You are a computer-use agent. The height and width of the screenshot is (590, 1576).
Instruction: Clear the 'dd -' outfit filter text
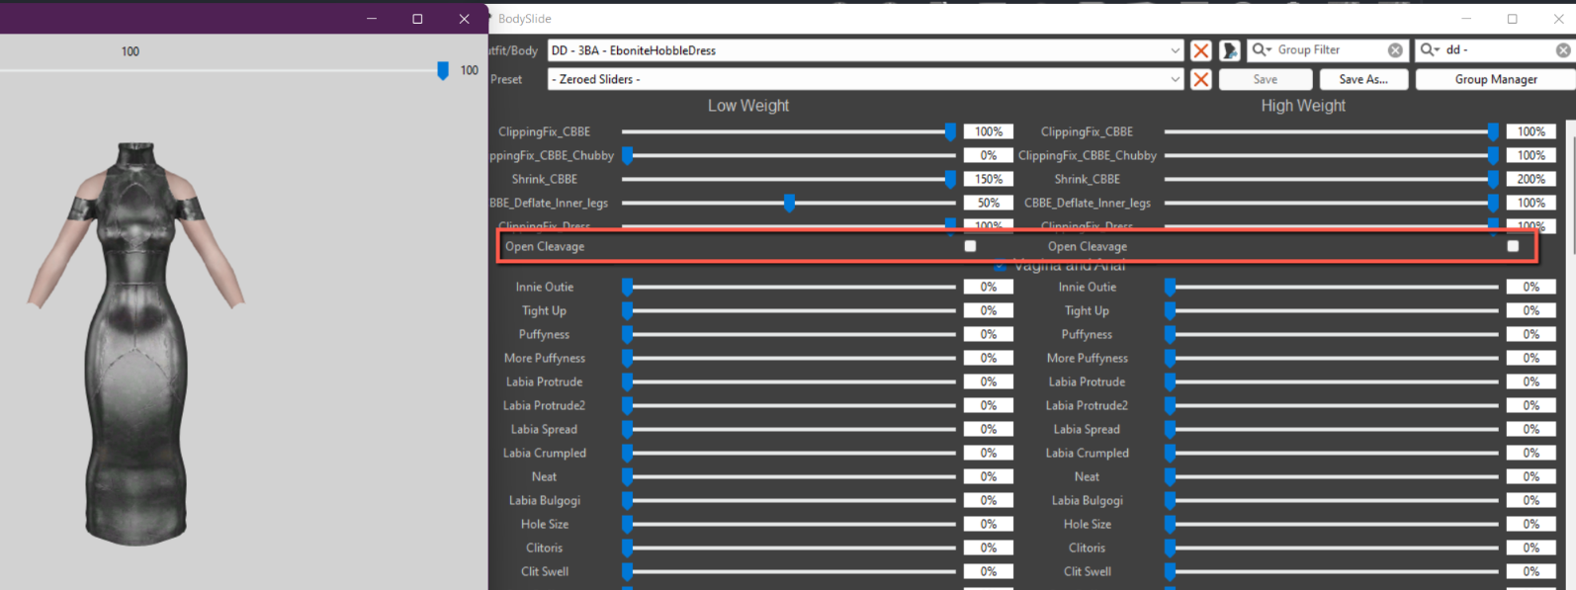point(1563,50)
